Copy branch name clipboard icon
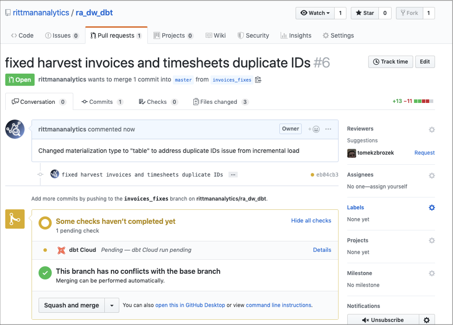 [258, 79]
